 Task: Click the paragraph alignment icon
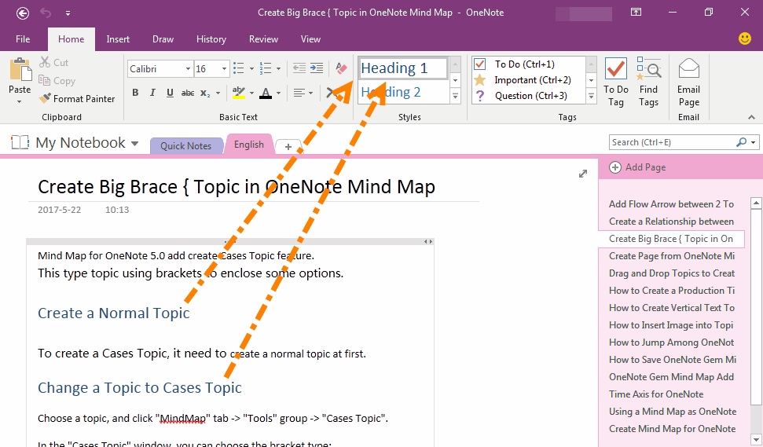299,93
